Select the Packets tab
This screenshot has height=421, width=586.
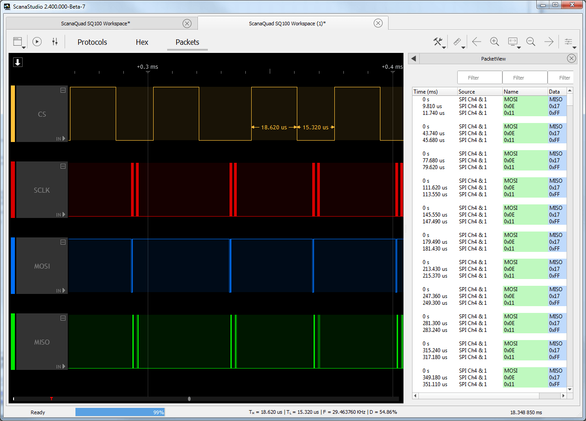[187, 42]
